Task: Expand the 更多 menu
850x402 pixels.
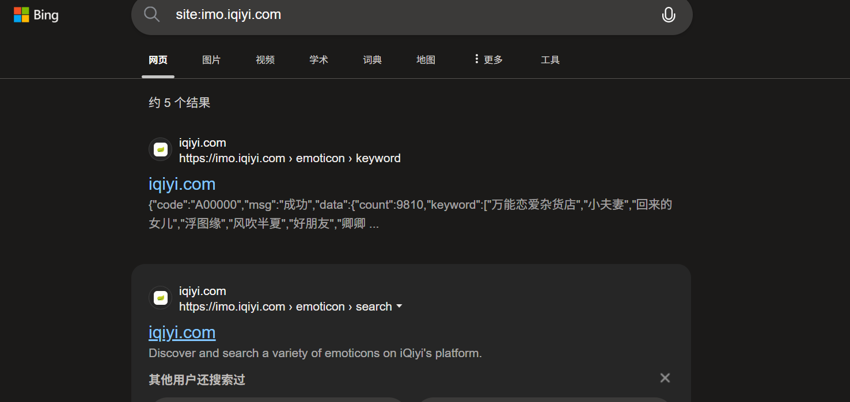Action: coord(488,60)
